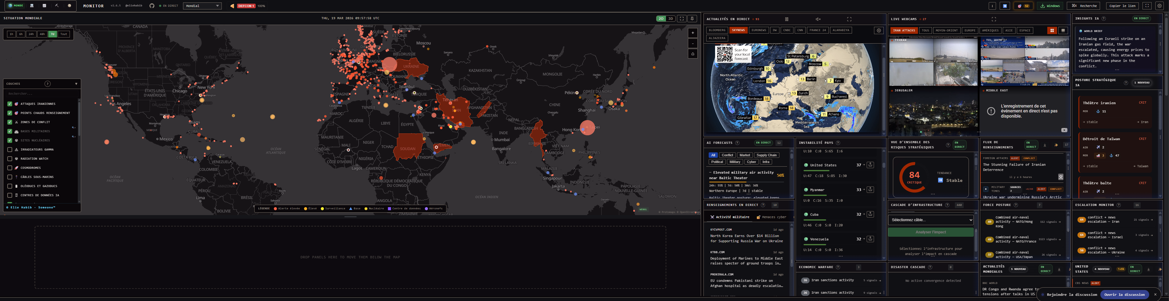Switch to the EURONEWS channel tab

[758, 30]
